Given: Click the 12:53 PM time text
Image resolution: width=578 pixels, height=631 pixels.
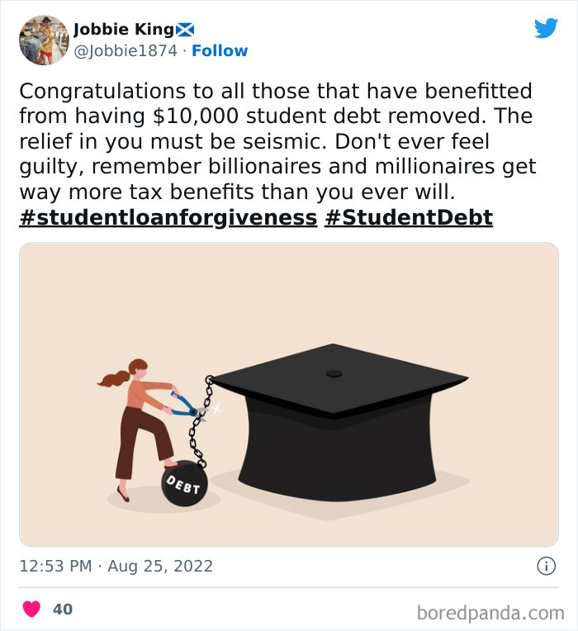Looking at the screenshot, I should [53, 567].
